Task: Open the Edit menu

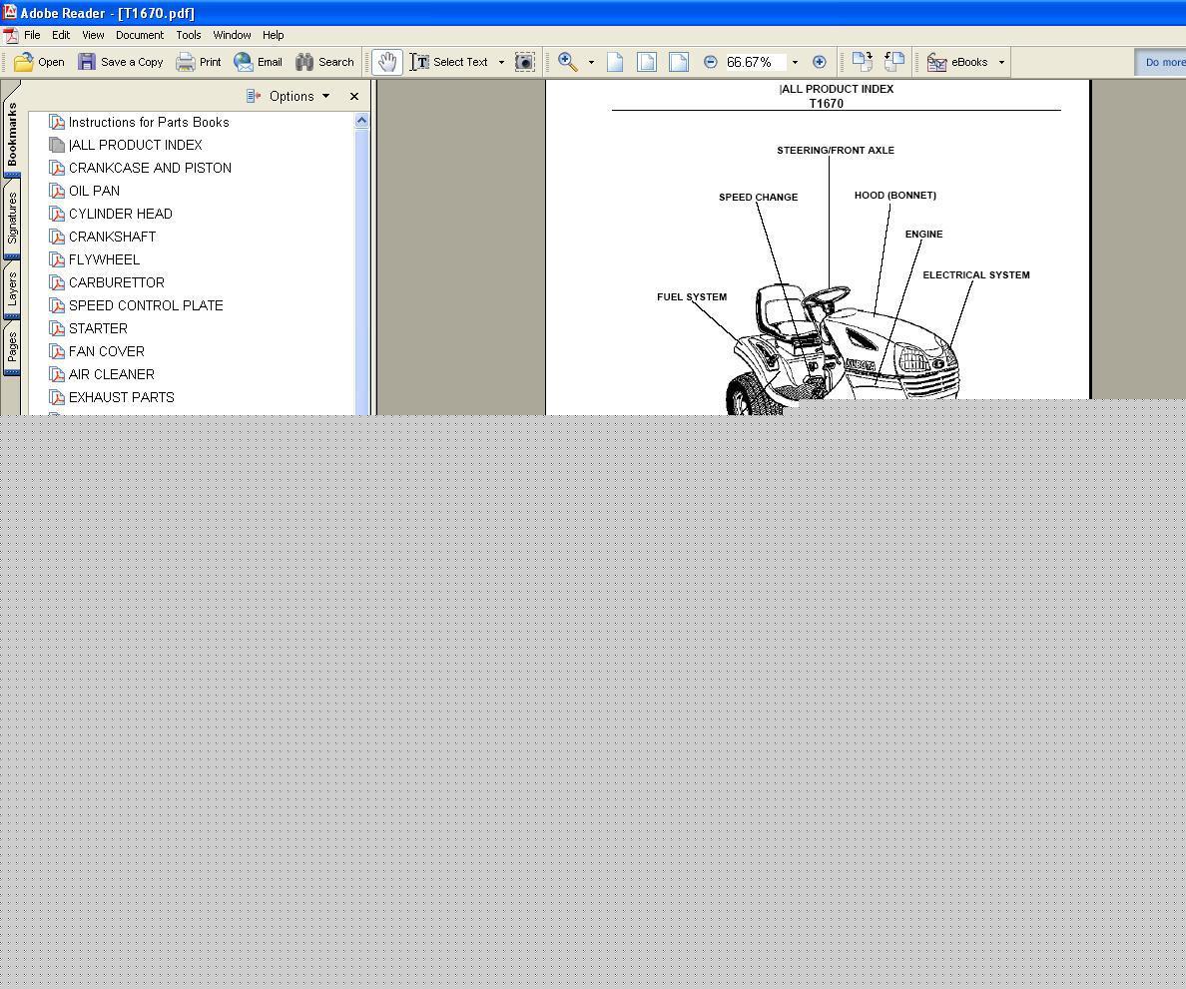Action: [x=61, y=35]
